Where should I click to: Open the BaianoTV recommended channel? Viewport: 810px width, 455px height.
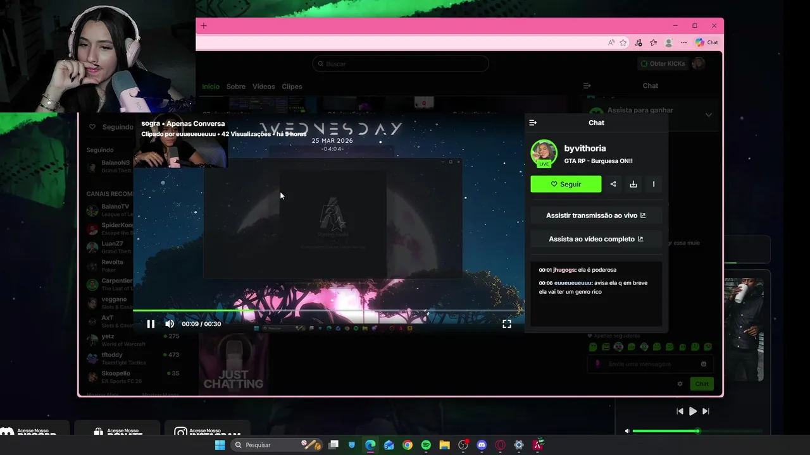pyautogui.click(x=109, y=210)
